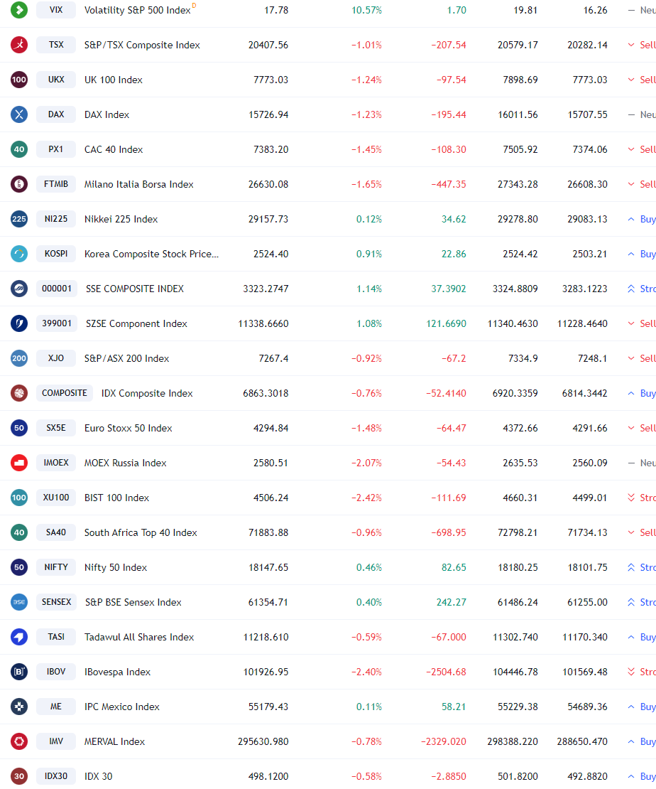Viewport: 656px width, 789px height.
Task: Click the IPC Mexico logo icon
Action: click(x=19, y=707)
